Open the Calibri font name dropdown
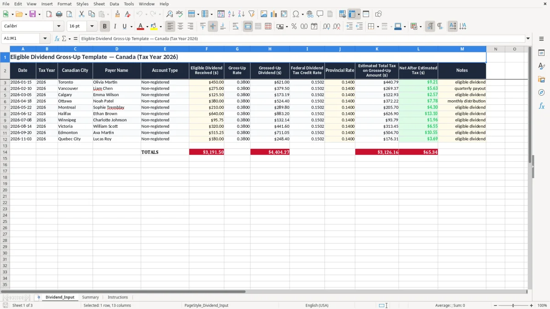 59,27
